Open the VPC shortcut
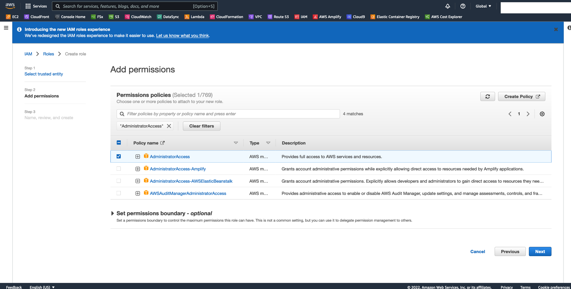This screenshot has width=571, height=289. coord(255,17)
